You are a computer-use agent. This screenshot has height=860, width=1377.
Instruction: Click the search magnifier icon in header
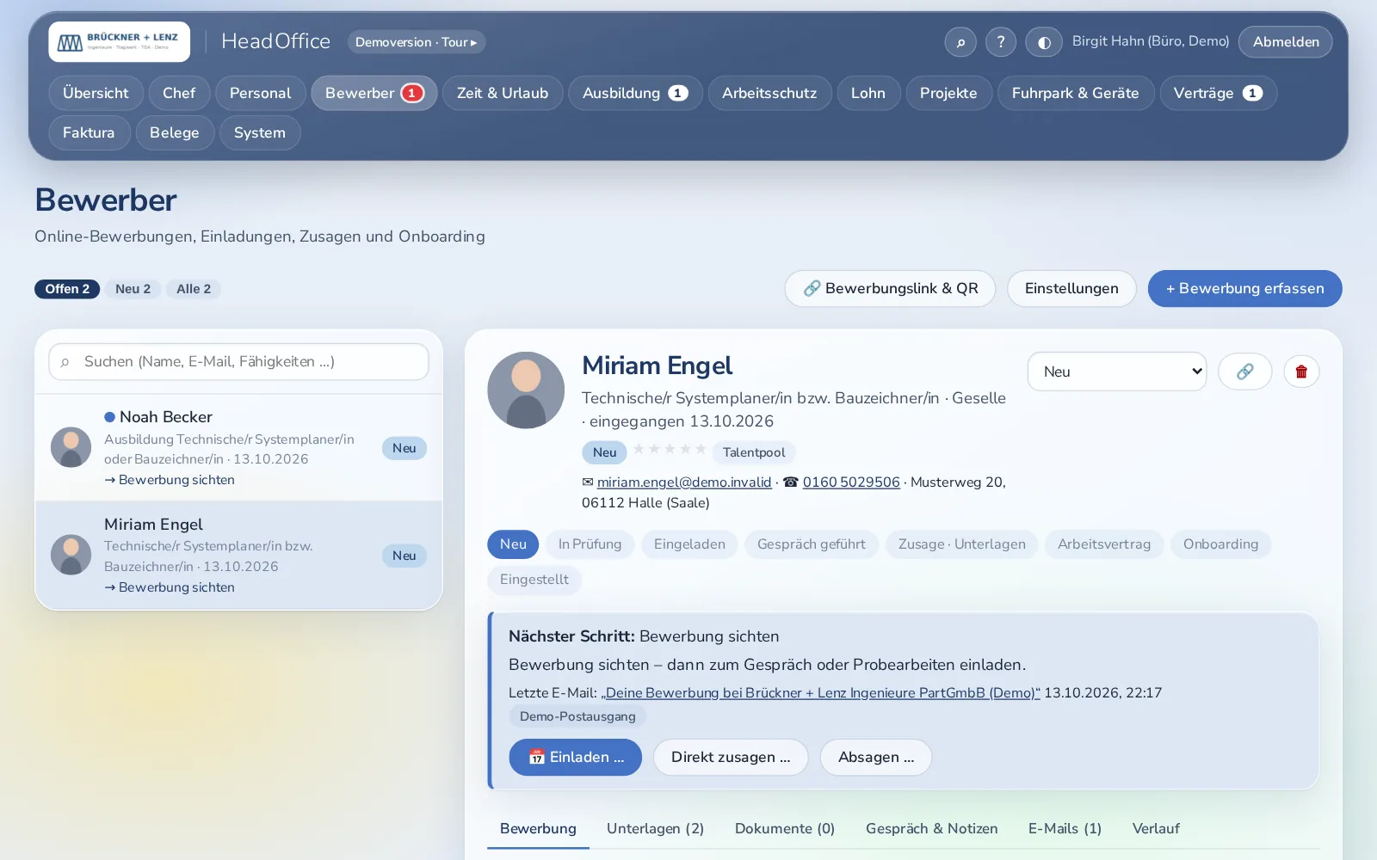pos(960,42)
